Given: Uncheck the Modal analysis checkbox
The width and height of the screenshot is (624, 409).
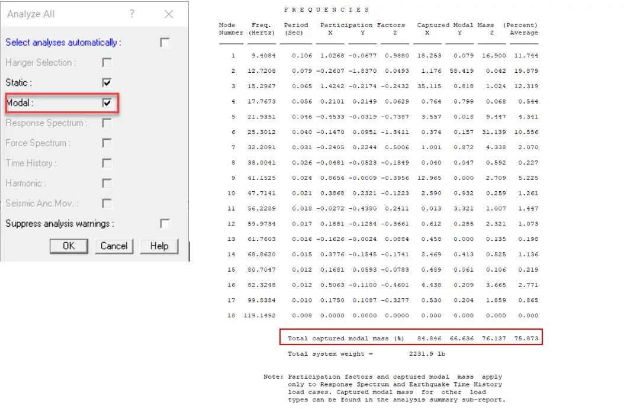Looking at the screenshot, I should pos(107,103).
